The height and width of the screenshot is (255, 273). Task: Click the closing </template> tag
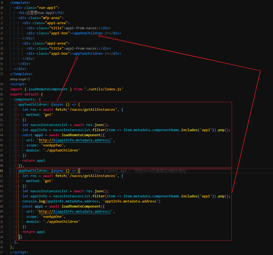tap(21, 74)
